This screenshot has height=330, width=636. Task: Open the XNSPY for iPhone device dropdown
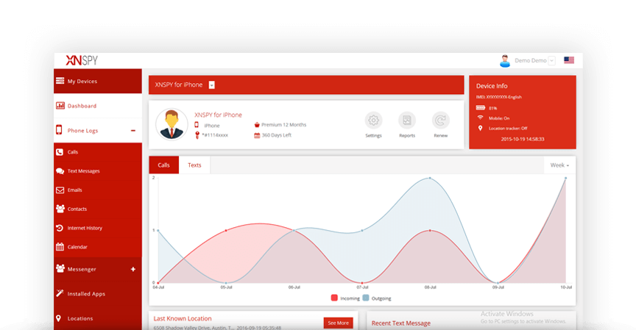(211, 85)
